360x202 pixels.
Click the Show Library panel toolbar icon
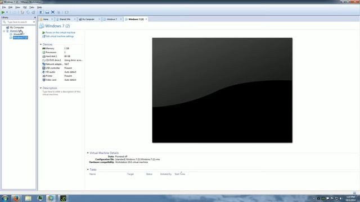(41, 12)
